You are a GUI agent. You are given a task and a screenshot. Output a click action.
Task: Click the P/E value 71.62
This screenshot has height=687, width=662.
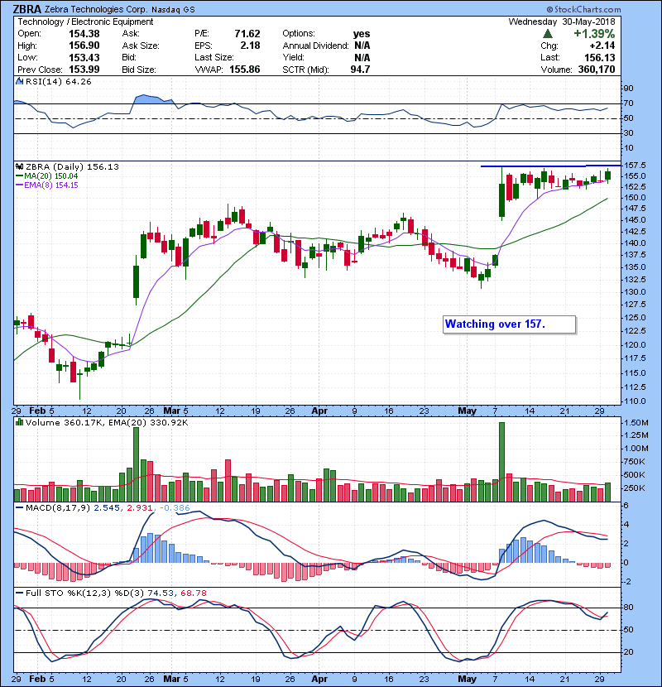pyautogui.click(x=247, y=34)
